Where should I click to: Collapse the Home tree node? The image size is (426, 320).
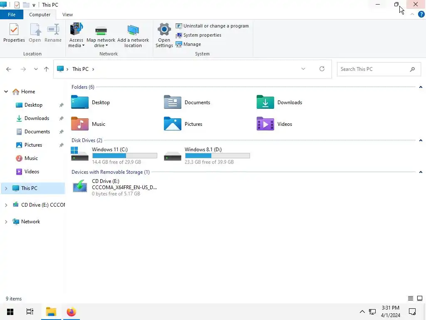tap(6, 92)
